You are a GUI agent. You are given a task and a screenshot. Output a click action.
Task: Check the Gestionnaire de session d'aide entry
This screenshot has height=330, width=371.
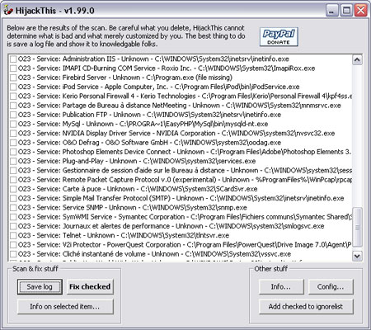tap(13, 171)
